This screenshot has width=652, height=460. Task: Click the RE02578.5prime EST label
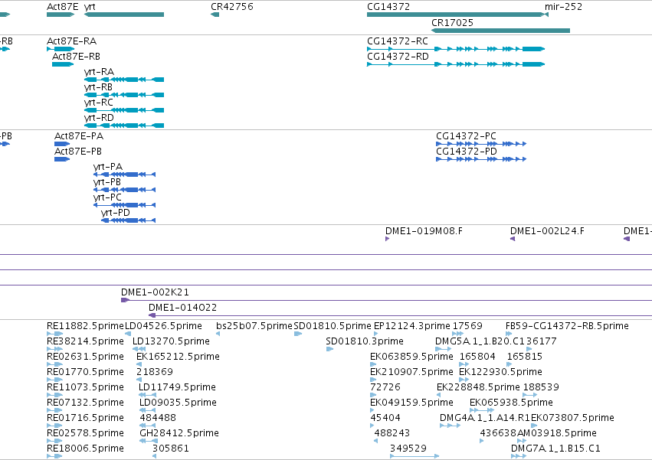(85, 434)
